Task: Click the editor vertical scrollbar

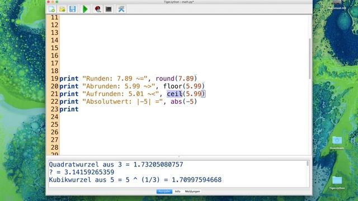Action: tap(310, 59)
